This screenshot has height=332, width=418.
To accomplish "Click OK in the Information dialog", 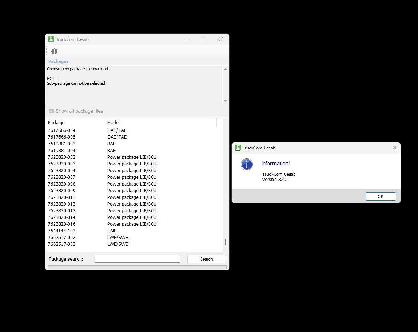I will [381, 197].
